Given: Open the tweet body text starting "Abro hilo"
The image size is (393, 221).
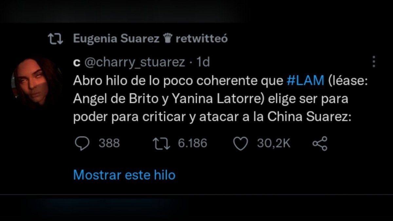Looking at the screenshot, I should pos(220,99).
